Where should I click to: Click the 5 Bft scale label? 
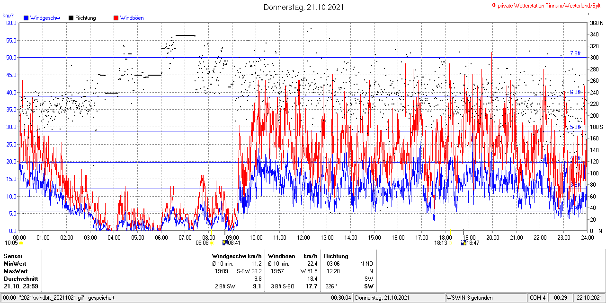(x=575, y=127)
